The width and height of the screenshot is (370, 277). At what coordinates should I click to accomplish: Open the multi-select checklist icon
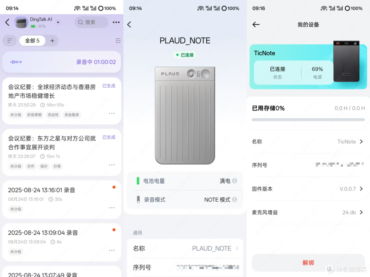click(118, 41)
